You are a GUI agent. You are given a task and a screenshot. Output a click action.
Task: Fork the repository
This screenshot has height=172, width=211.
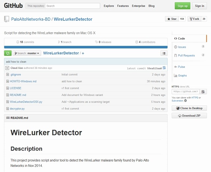195,19
